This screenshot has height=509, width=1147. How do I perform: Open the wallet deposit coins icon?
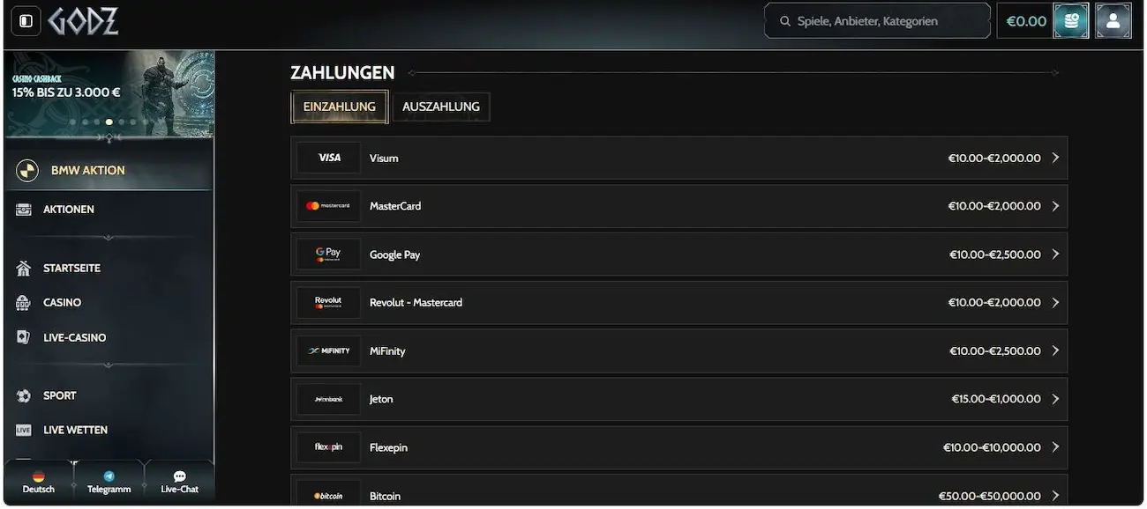click(x=1071, y=21)
